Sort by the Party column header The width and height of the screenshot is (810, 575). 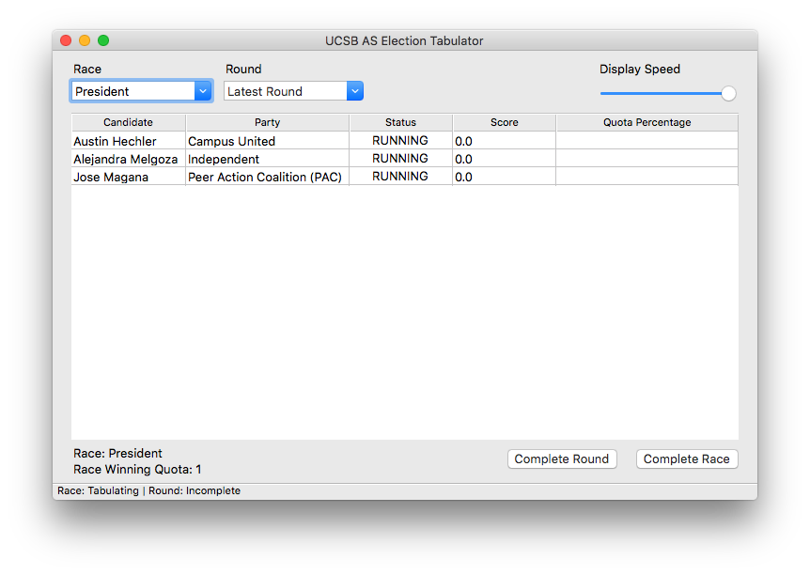pyautogui.click(x=267, y=122)
